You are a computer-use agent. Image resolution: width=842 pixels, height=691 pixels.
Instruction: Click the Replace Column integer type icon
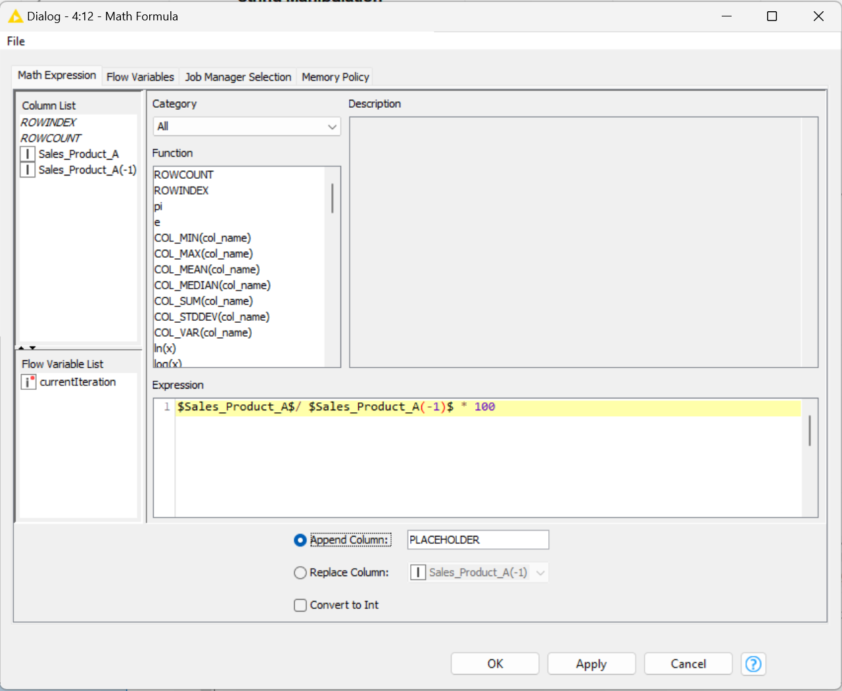point(417,573)
